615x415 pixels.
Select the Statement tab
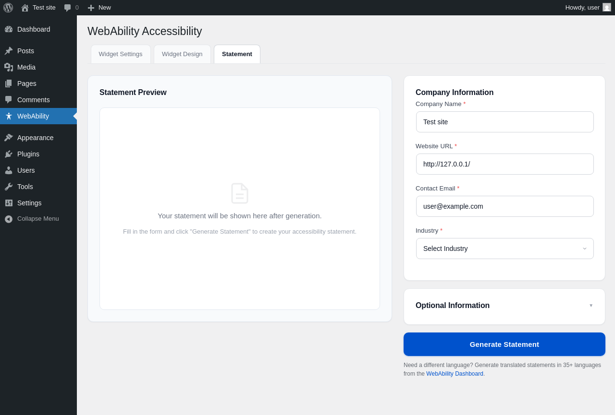(x=237, y=54)
